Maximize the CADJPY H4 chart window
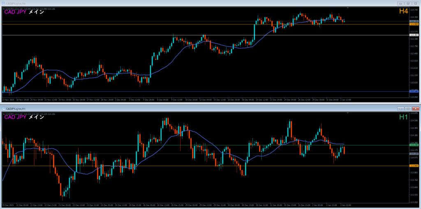The image size is (421, 209). [407, 3]
